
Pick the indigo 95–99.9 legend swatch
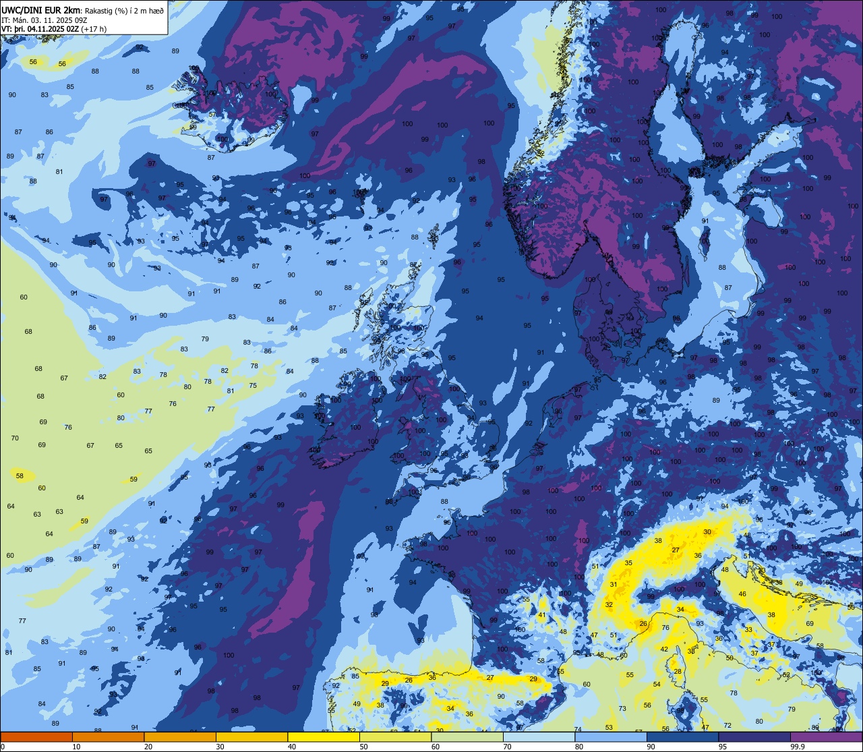pyautogui.click(x=754, y=736)
